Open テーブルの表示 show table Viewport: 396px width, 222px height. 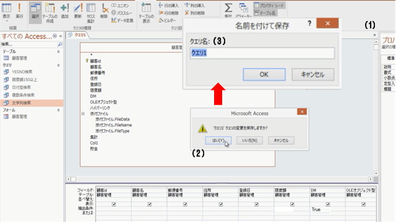146,13
